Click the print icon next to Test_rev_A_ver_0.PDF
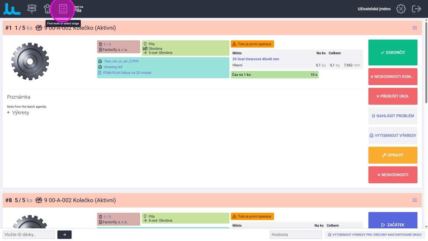 tap(100, 61)
